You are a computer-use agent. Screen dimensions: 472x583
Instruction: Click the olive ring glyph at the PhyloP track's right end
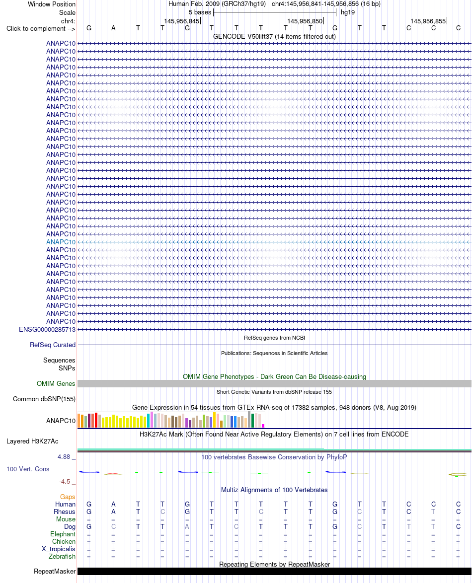(458, 474)
